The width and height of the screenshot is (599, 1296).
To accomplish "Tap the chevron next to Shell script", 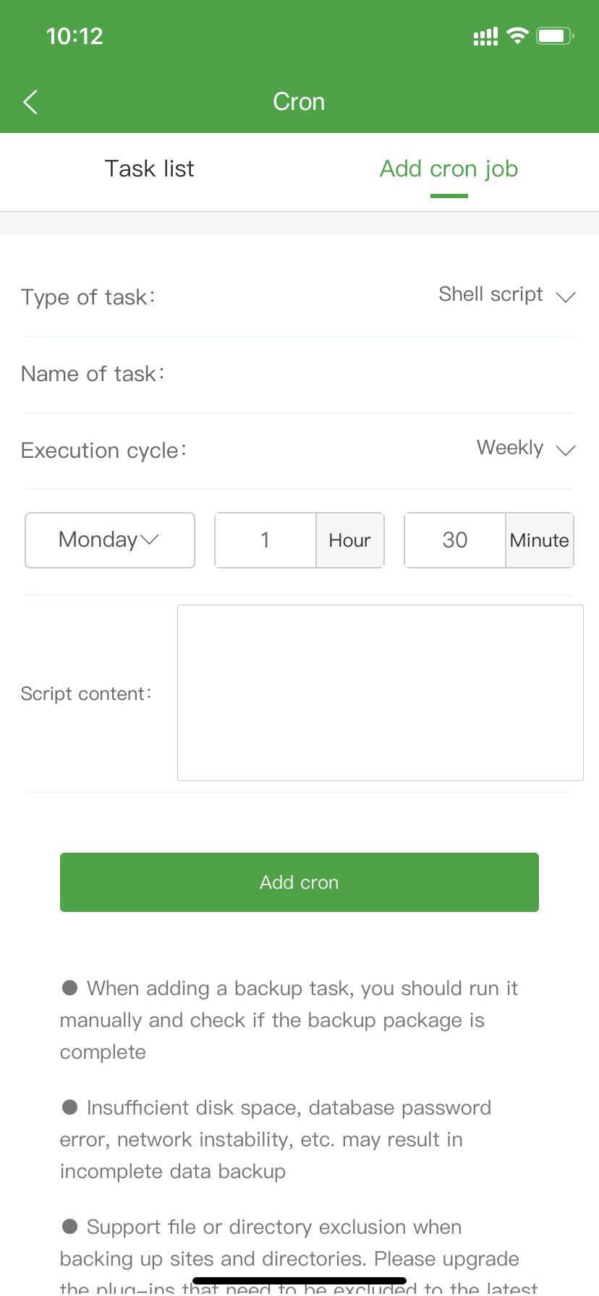I will pos(566,297).
